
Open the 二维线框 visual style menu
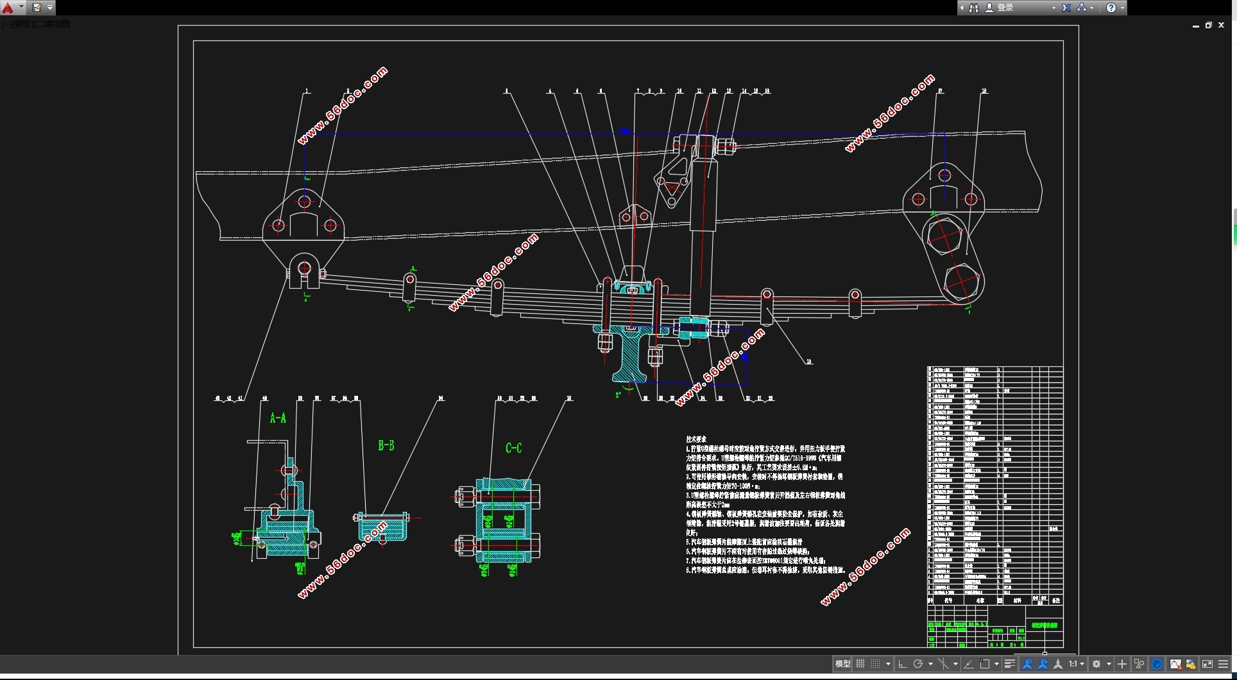53,24
